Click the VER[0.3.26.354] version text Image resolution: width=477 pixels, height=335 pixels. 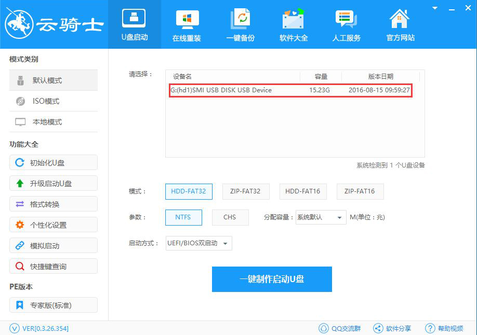pyautogui.click(x=45, y=329)
